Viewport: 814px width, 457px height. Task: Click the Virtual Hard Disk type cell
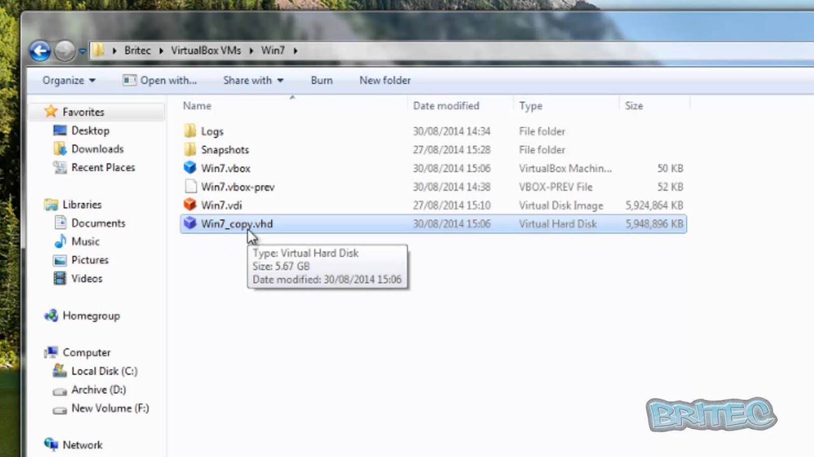tap(558, 224)
